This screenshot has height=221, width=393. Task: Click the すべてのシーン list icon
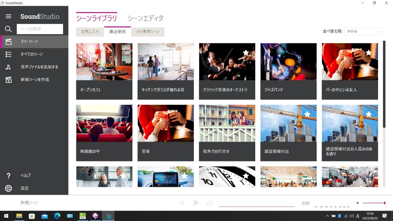tap(8, 54)
